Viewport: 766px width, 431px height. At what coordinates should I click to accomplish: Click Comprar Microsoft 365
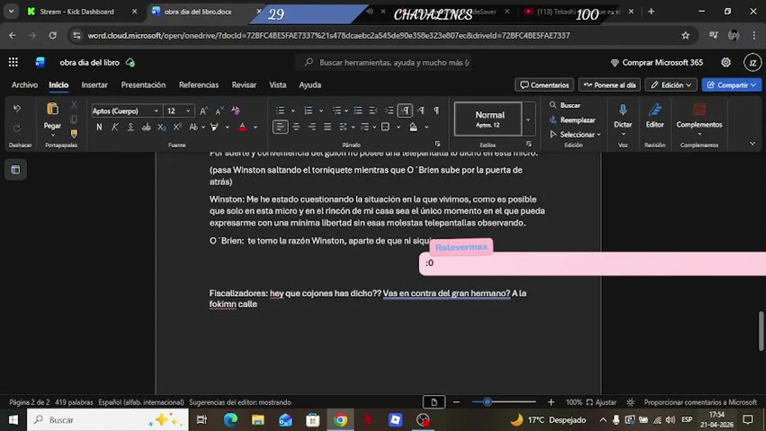point(656,62)
